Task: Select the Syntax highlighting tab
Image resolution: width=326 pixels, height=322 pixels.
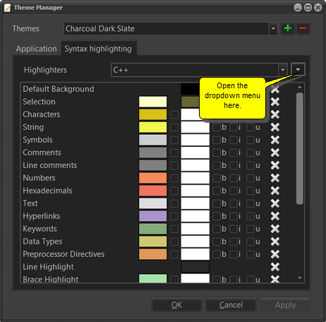Action: (x=98, y=49)
